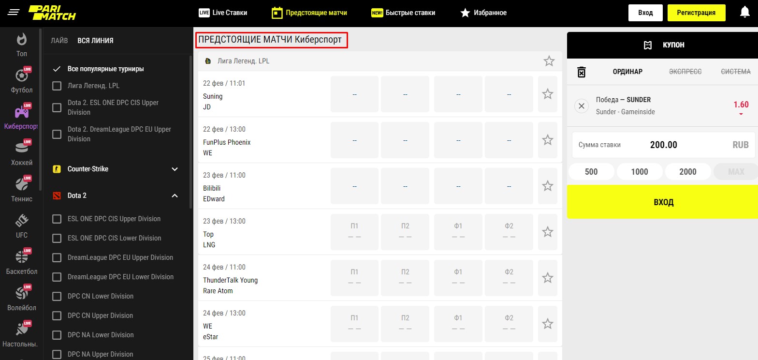
Task: Check DreamLeague DPC EU Lower Division
Action: tap(57, 277)
